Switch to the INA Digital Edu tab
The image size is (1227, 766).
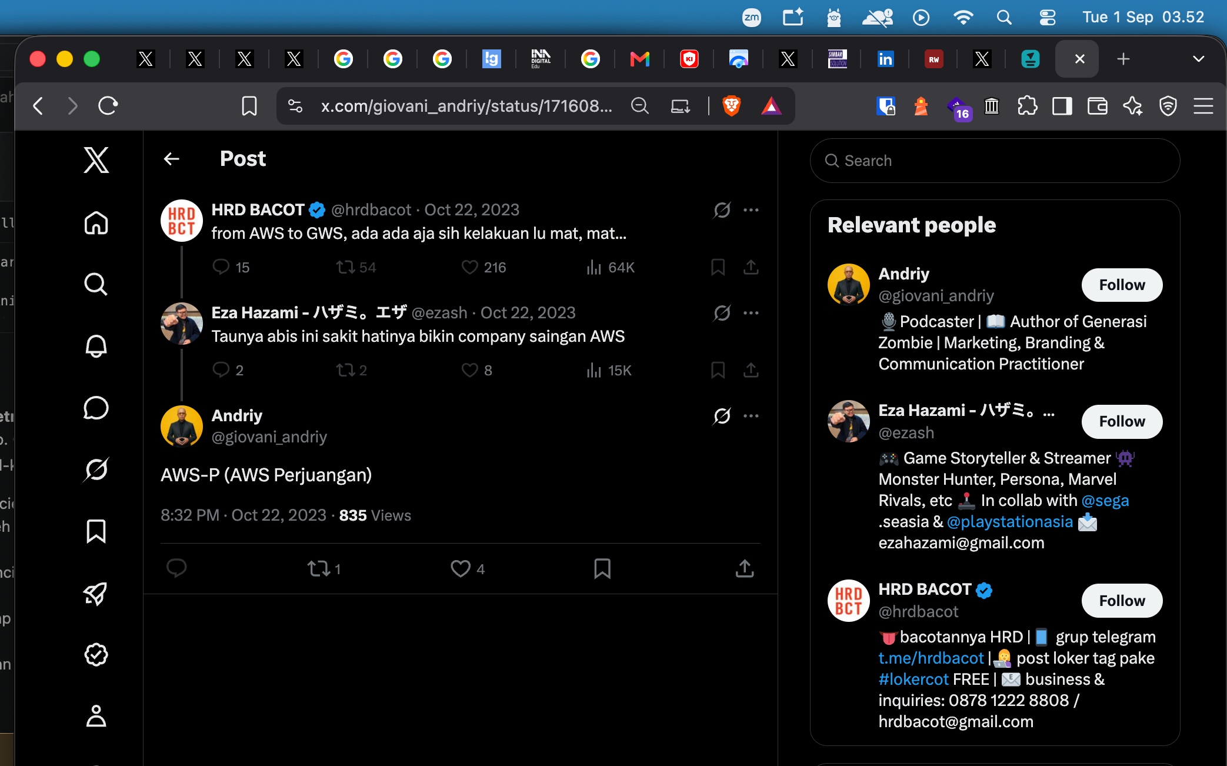click(541, 59)
